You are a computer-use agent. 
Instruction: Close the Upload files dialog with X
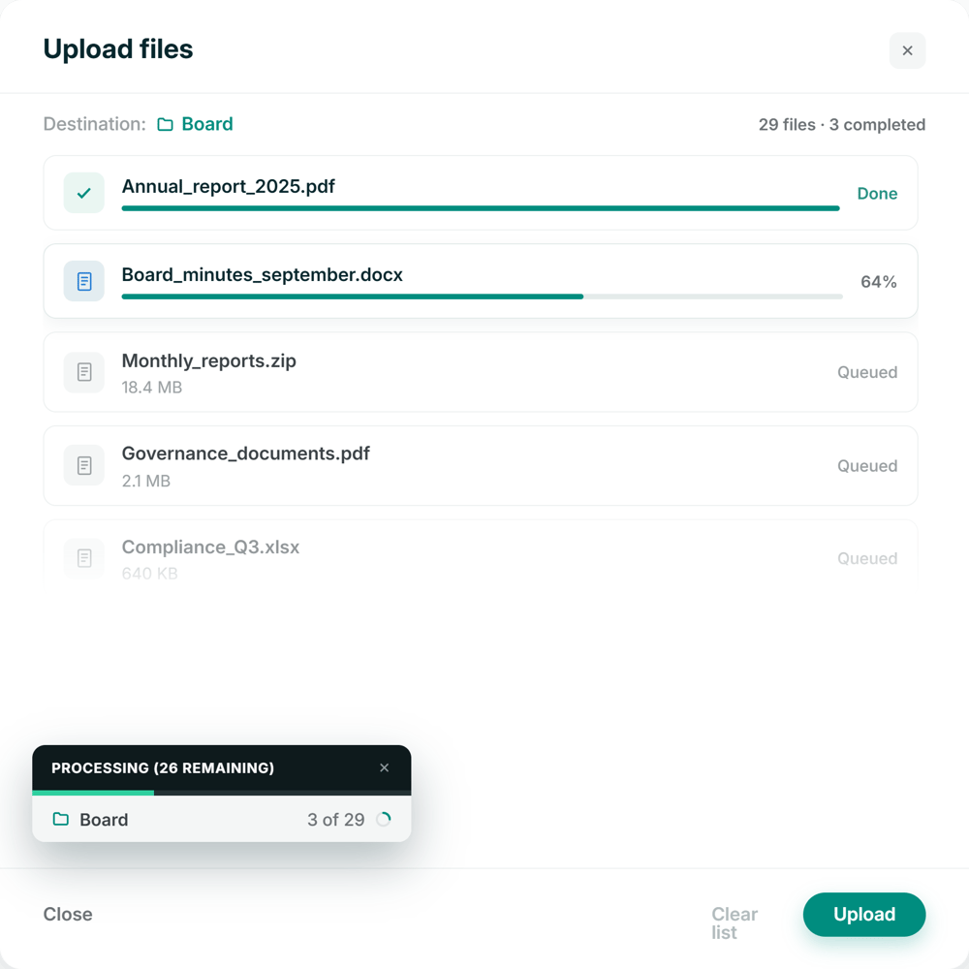907,50
